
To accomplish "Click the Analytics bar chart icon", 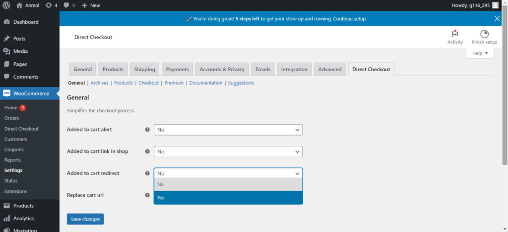I will tap(6, 219).
